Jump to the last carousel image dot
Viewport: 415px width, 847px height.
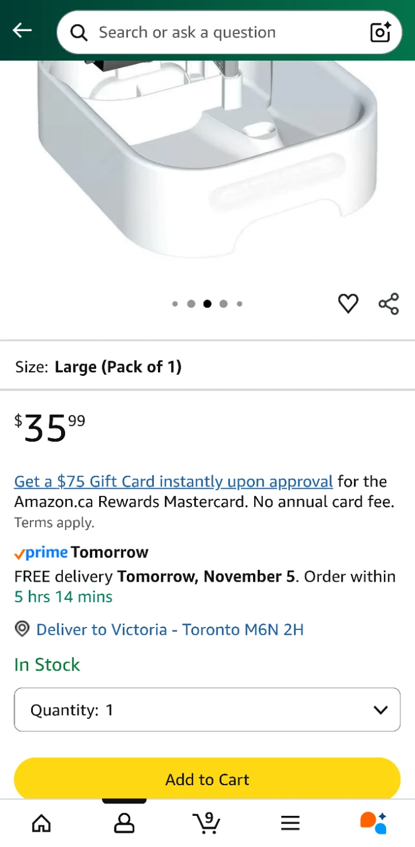(239, 304)
